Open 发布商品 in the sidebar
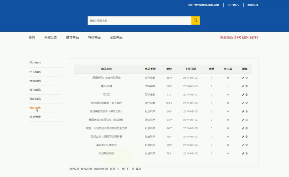This screenshot has height=177, width=289. pyautogui.click(x=35, y=90)
